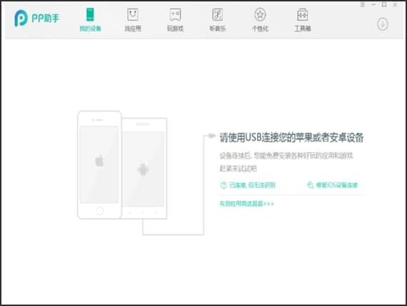This screenshot has height=306, width=407.
Task: Click the heading 请使用USB连接您的苹果或者安卓设备
Action: point(291,137)
